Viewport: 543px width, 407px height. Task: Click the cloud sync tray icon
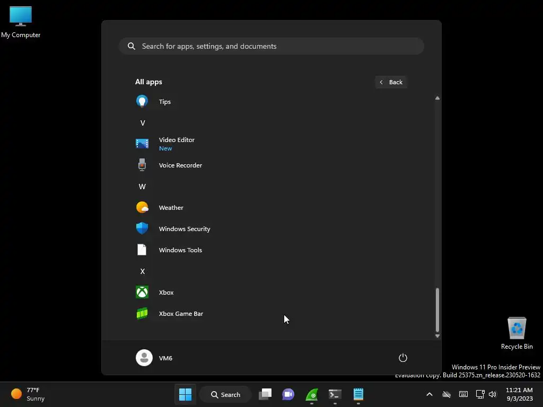[x=446, y=394]
